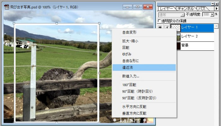Viewport: 221px width, 126px height.
Task: Choose 180°回転 from the context menu
Action: (144, 85)
